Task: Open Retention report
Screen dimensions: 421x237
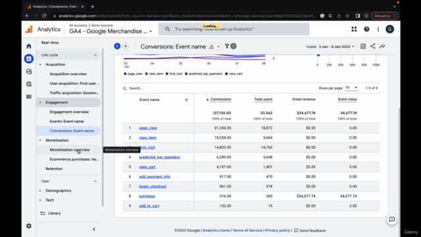Action: 54,169
